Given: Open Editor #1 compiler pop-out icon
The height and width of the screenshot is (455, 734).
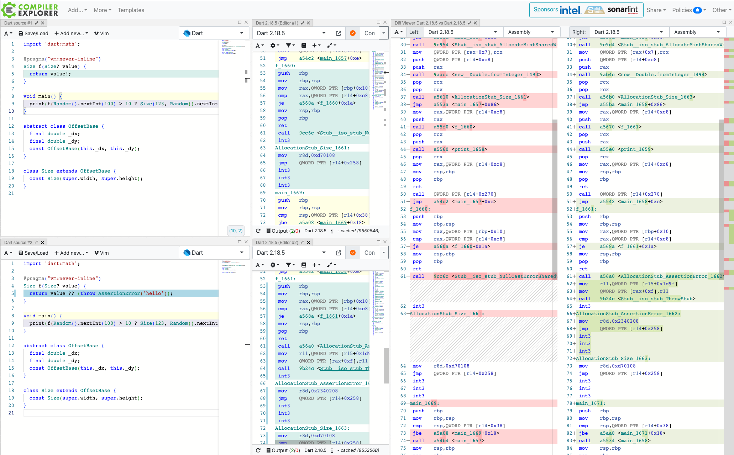Looking at the screenshot, I should tap(338, 33).
